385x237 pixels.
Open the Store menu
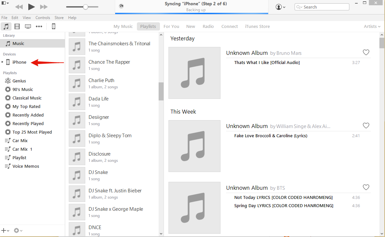point(59,18)
